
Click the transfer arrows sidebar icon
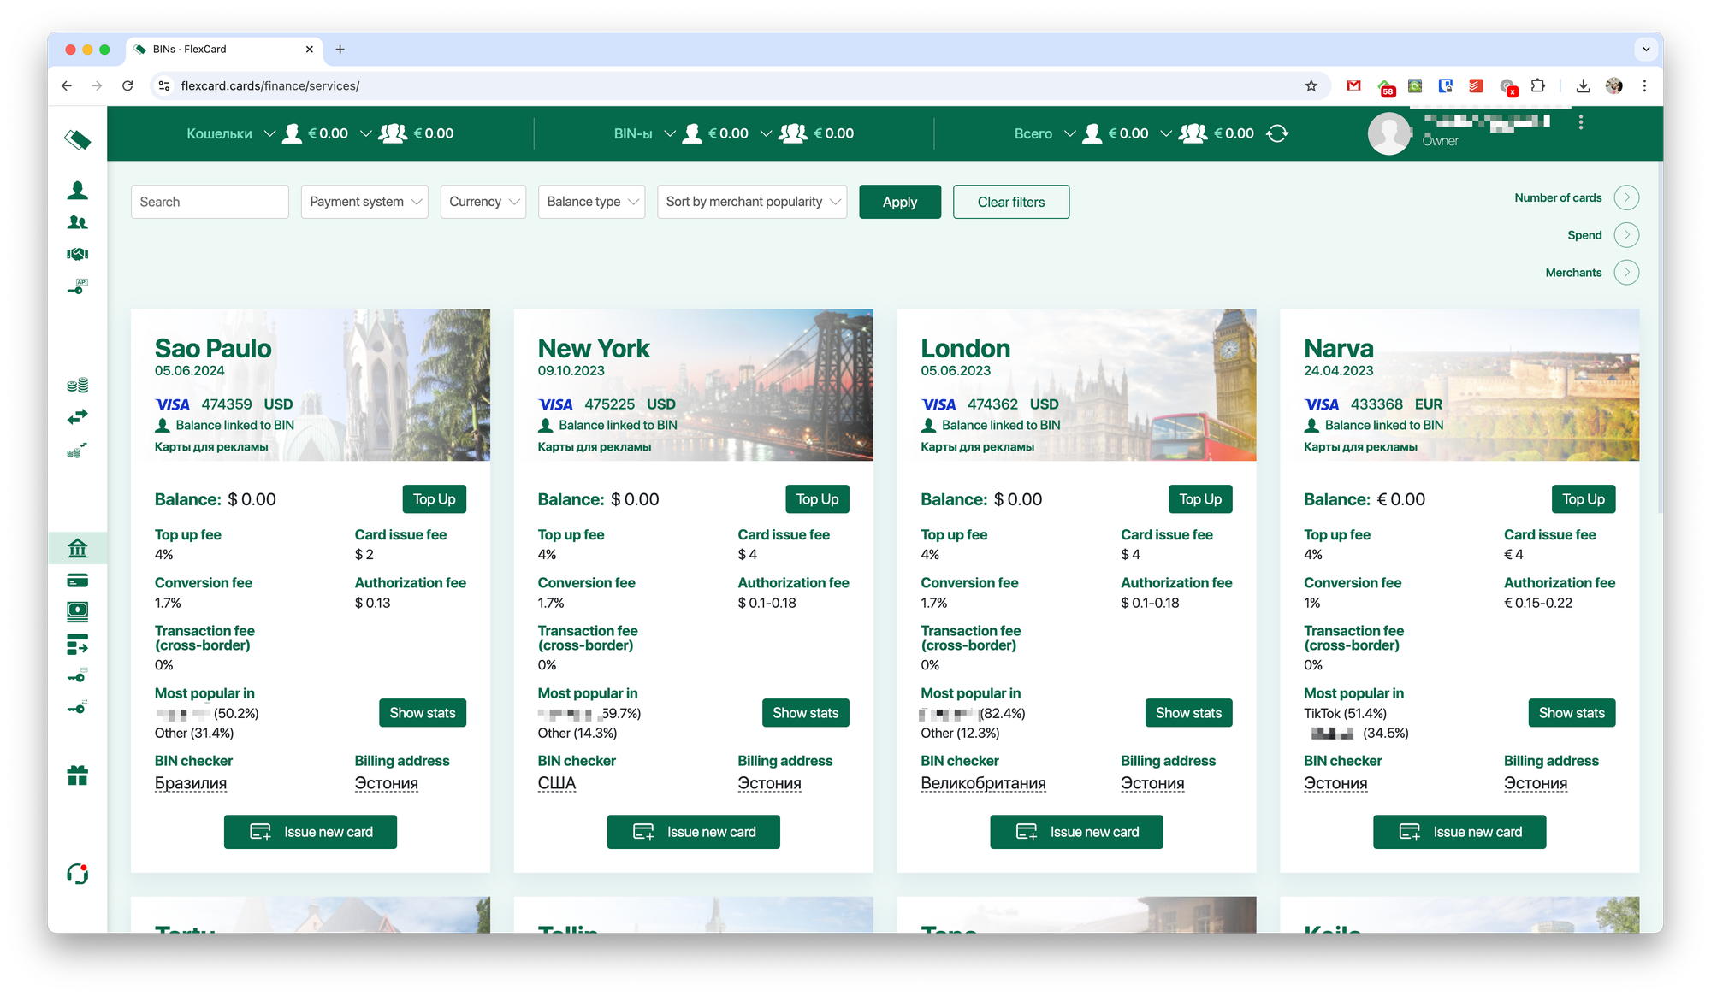pyautogui.click(x=77, y=417)
